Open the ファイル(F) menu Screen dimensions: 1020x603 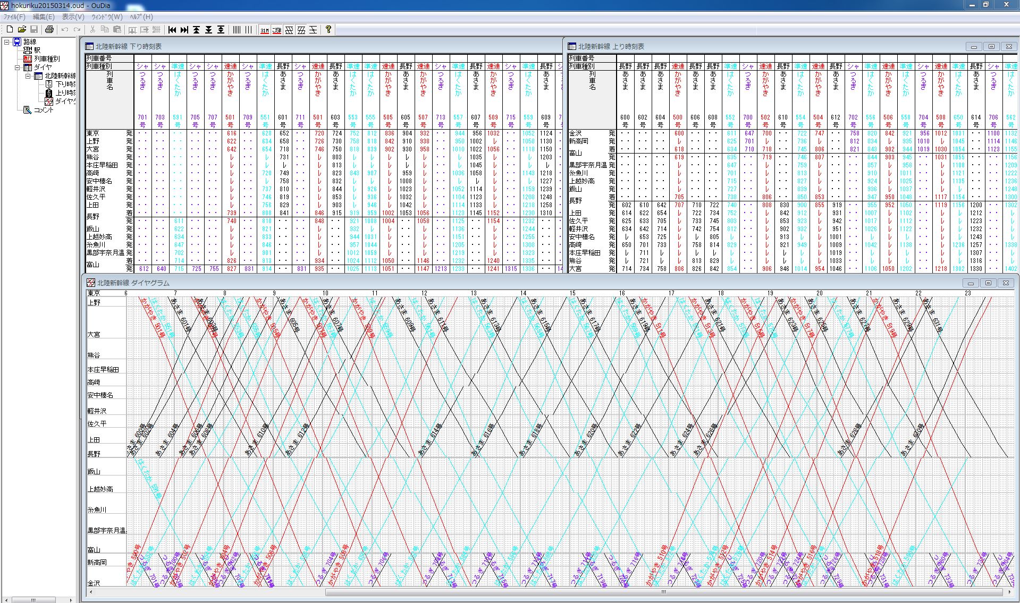(14, 17)
